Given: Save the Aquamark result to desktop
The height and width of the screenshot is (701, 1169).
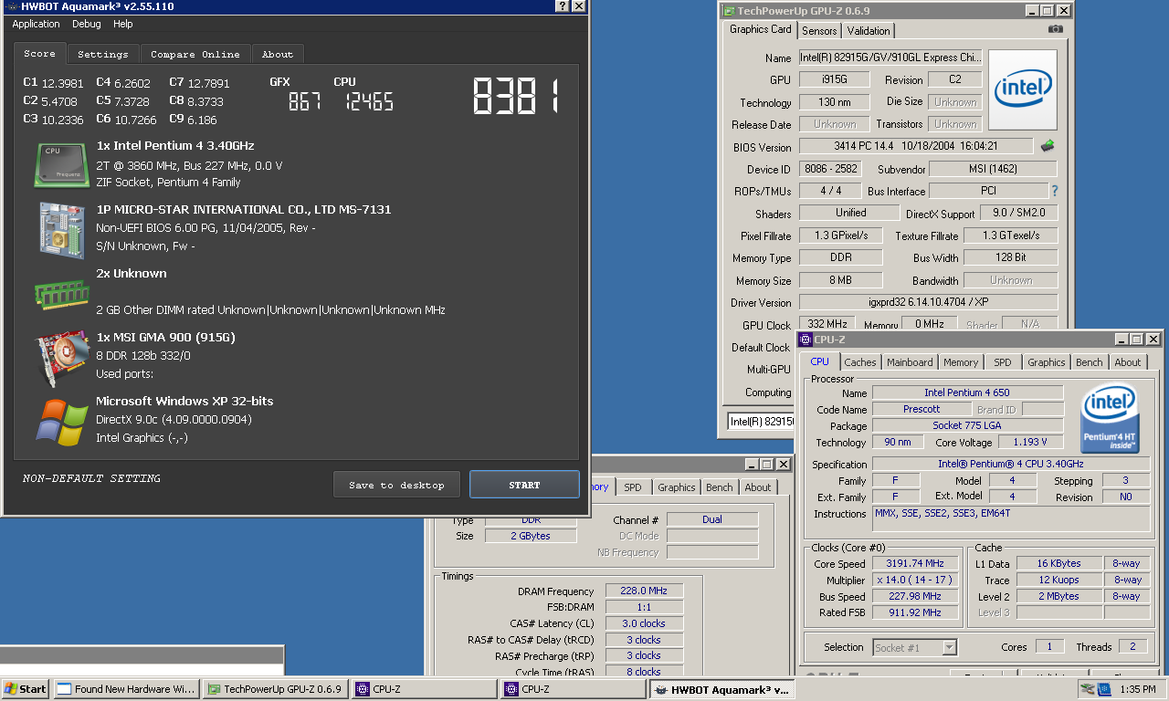Looking at the screenshot, I should click(396, 485).
